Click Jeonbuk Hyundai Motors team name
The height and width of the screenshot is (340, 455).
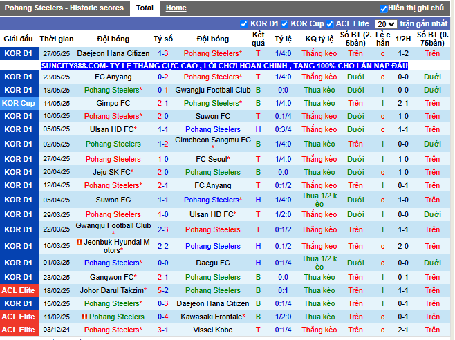[x=117, y=246]
